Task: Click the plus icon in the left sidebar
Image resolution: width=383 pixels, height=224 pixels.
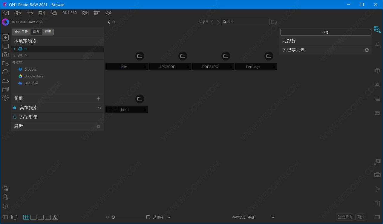Action: [5, 38]
